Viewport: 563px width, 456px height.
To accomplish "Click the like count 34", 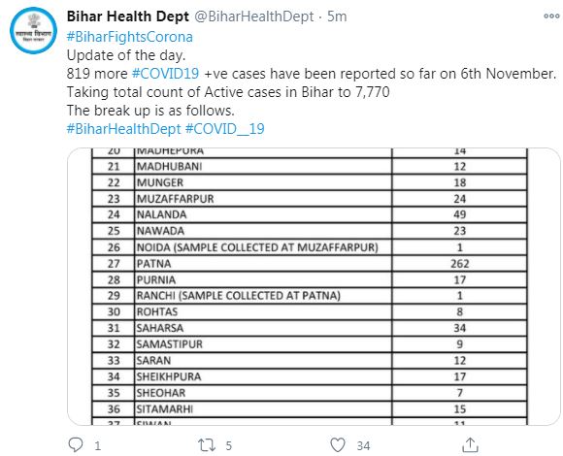I will 363,445.
